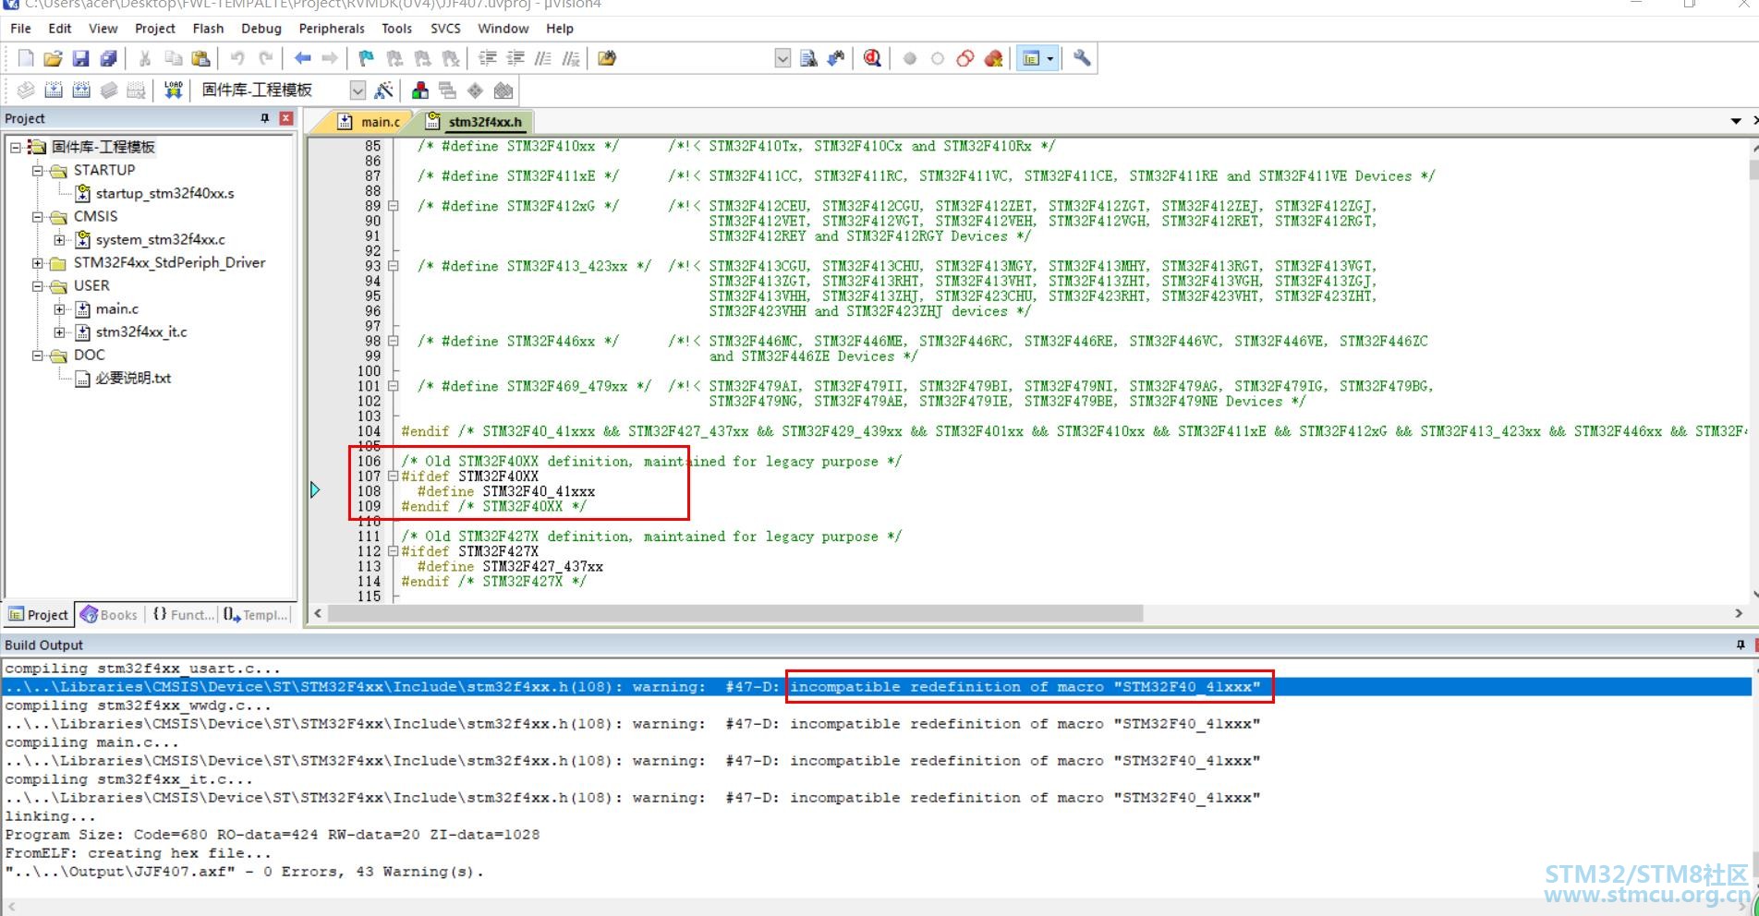Save the current file
Image resolution: width=1759 pixels, height=916 pixels.
click(x=80, y=59)
